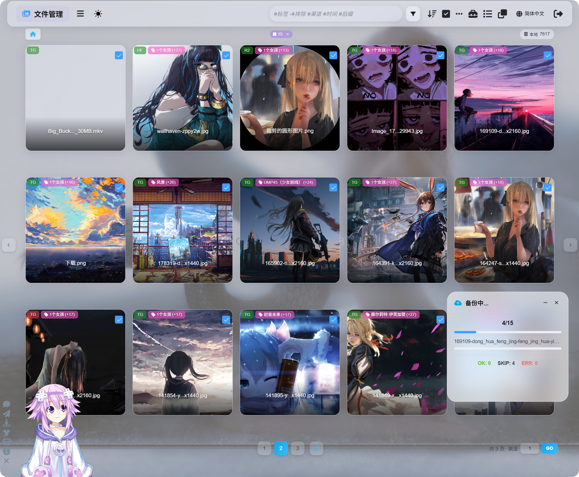Image resolution: width=579 pixels, height=477 pixels.
Task: Switch to page 3
Action: click(x=297, y=448)
